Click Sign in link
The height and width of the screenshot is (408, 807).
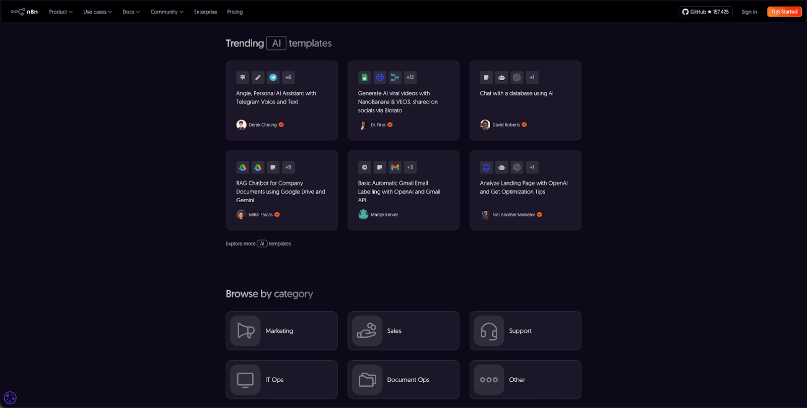749,12
